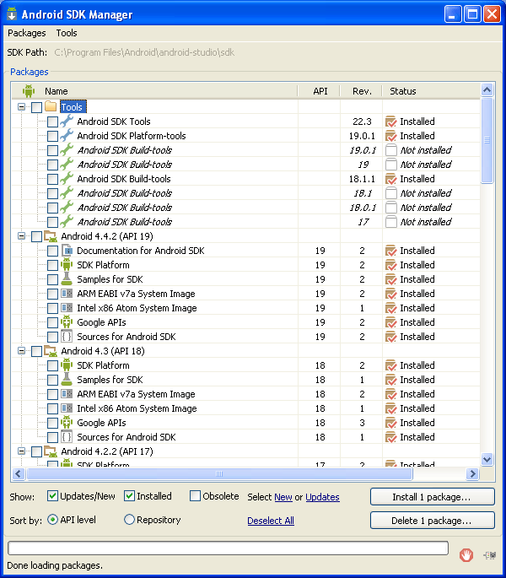Click the Deselect All link
Image resolution: width=506 pixels, height=578 pixels.
[271, 521]
